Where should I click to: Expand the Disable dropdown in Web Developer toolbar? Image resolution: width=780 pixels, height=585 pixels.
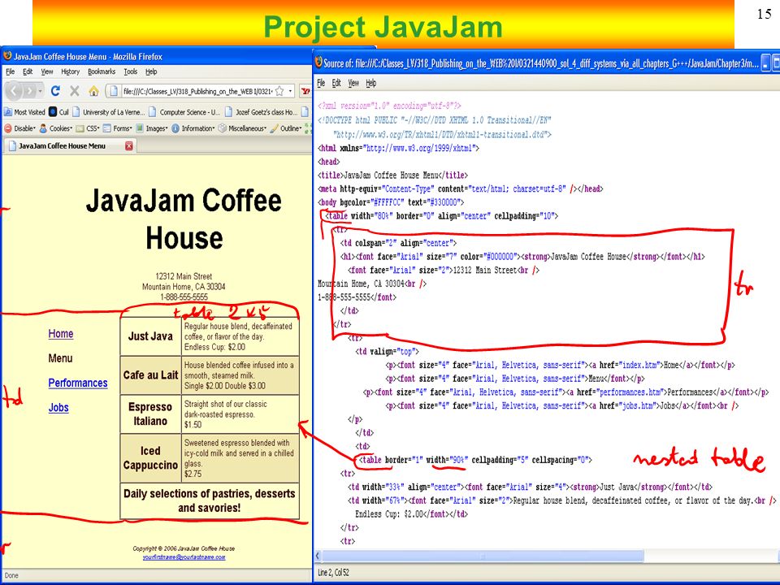[x=19, y=128]
